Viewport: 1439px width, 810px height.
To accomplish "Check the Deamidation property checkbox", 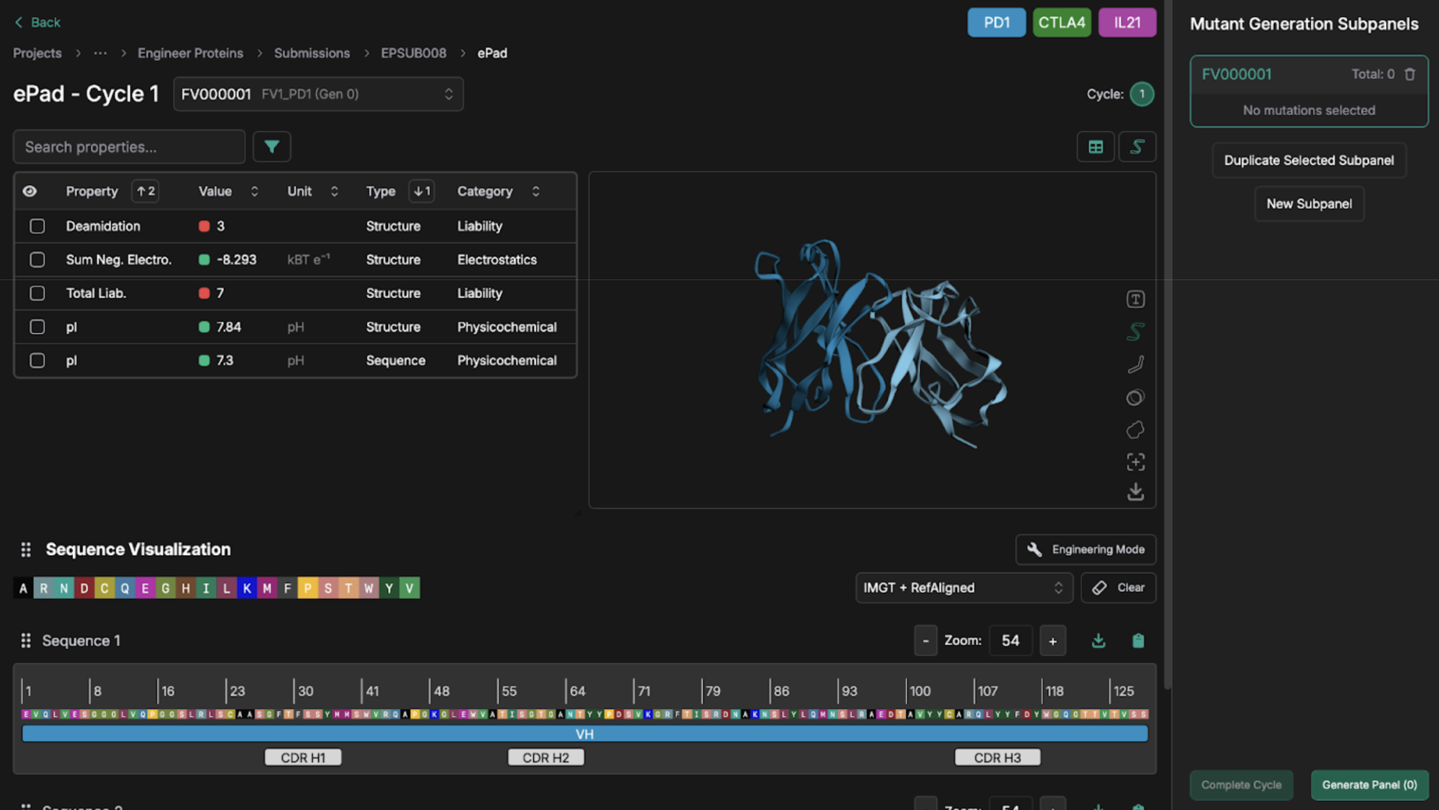I will click(x=38, y=226).
